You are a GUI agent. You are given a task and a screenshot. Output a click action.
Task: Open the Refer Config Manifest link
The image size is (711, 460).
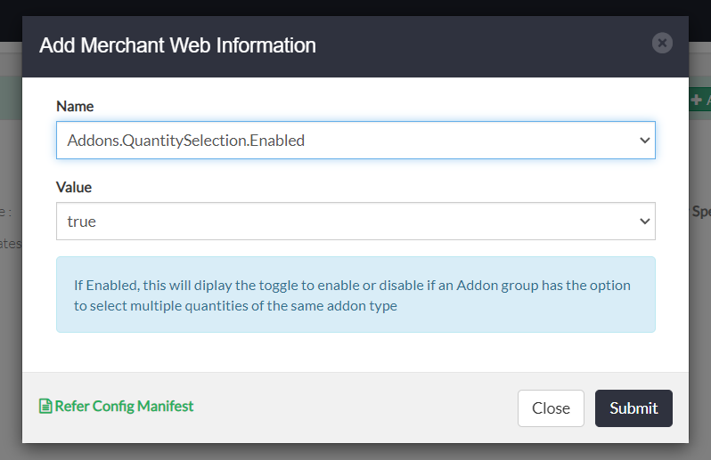point(124,406)
